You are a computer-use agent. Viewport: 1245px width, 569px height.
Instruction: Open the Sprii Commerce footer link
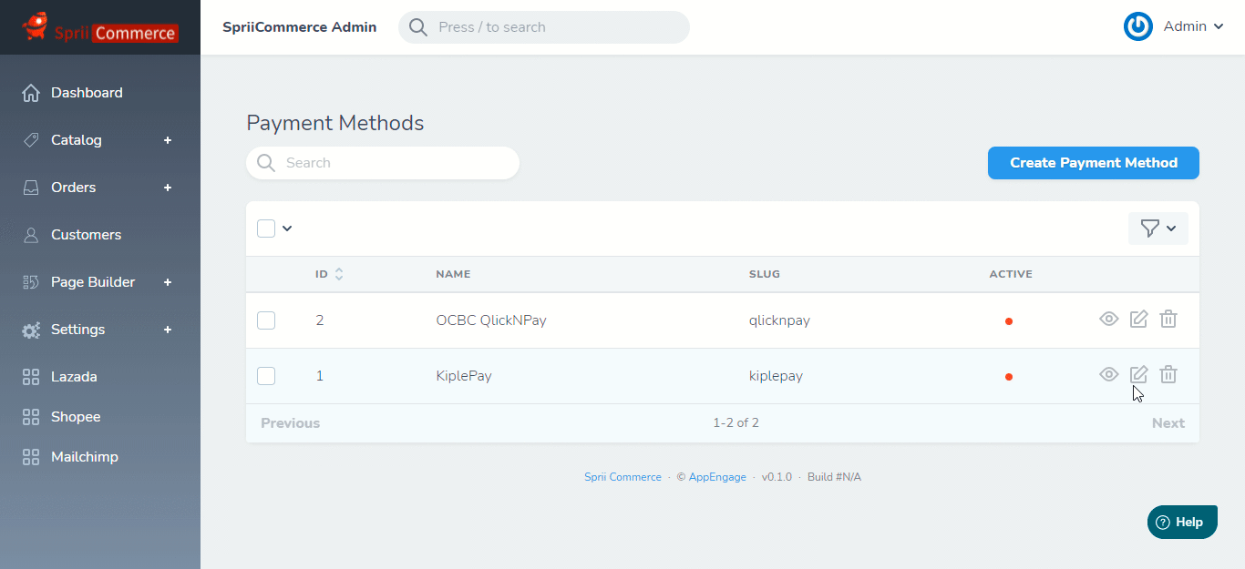point(622,477)
